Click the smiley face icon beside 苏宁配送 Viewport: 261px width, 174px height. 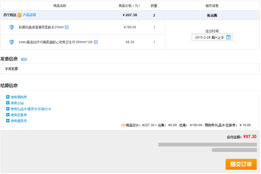pos(20,15)
